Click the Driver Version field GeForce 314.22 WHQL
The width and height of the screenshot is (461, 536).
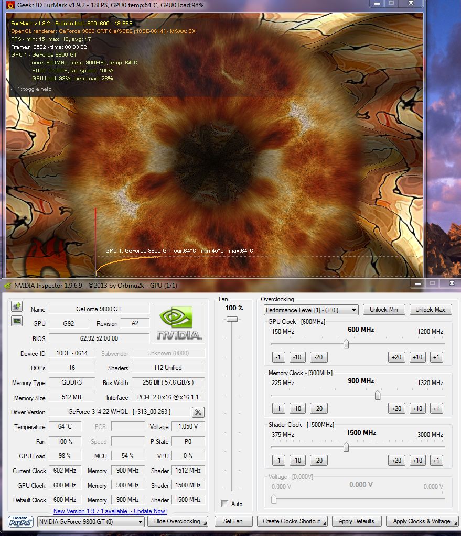[120, 412]
